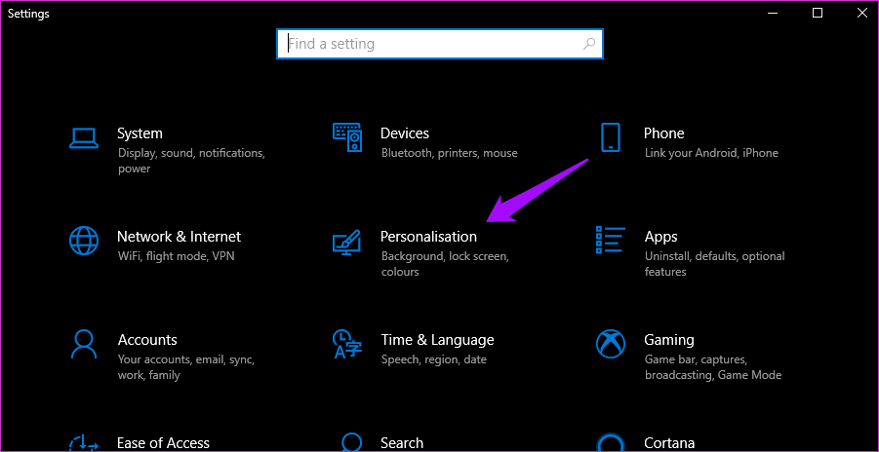The width and height of the screenshot is (879, 452).
Task: Open the System laptop icon
Action: [84, 137]
